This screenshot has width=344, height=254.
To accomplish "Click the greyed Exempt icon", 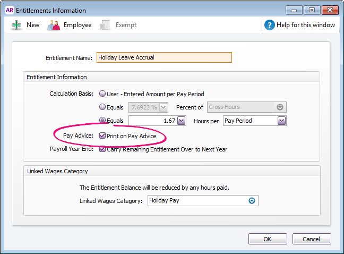I will (105, 25).
